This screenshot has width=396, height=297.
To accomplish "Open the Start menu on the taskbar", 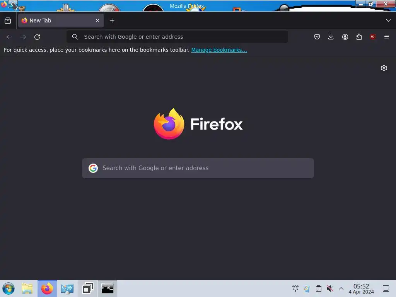I will coord(9,288).
